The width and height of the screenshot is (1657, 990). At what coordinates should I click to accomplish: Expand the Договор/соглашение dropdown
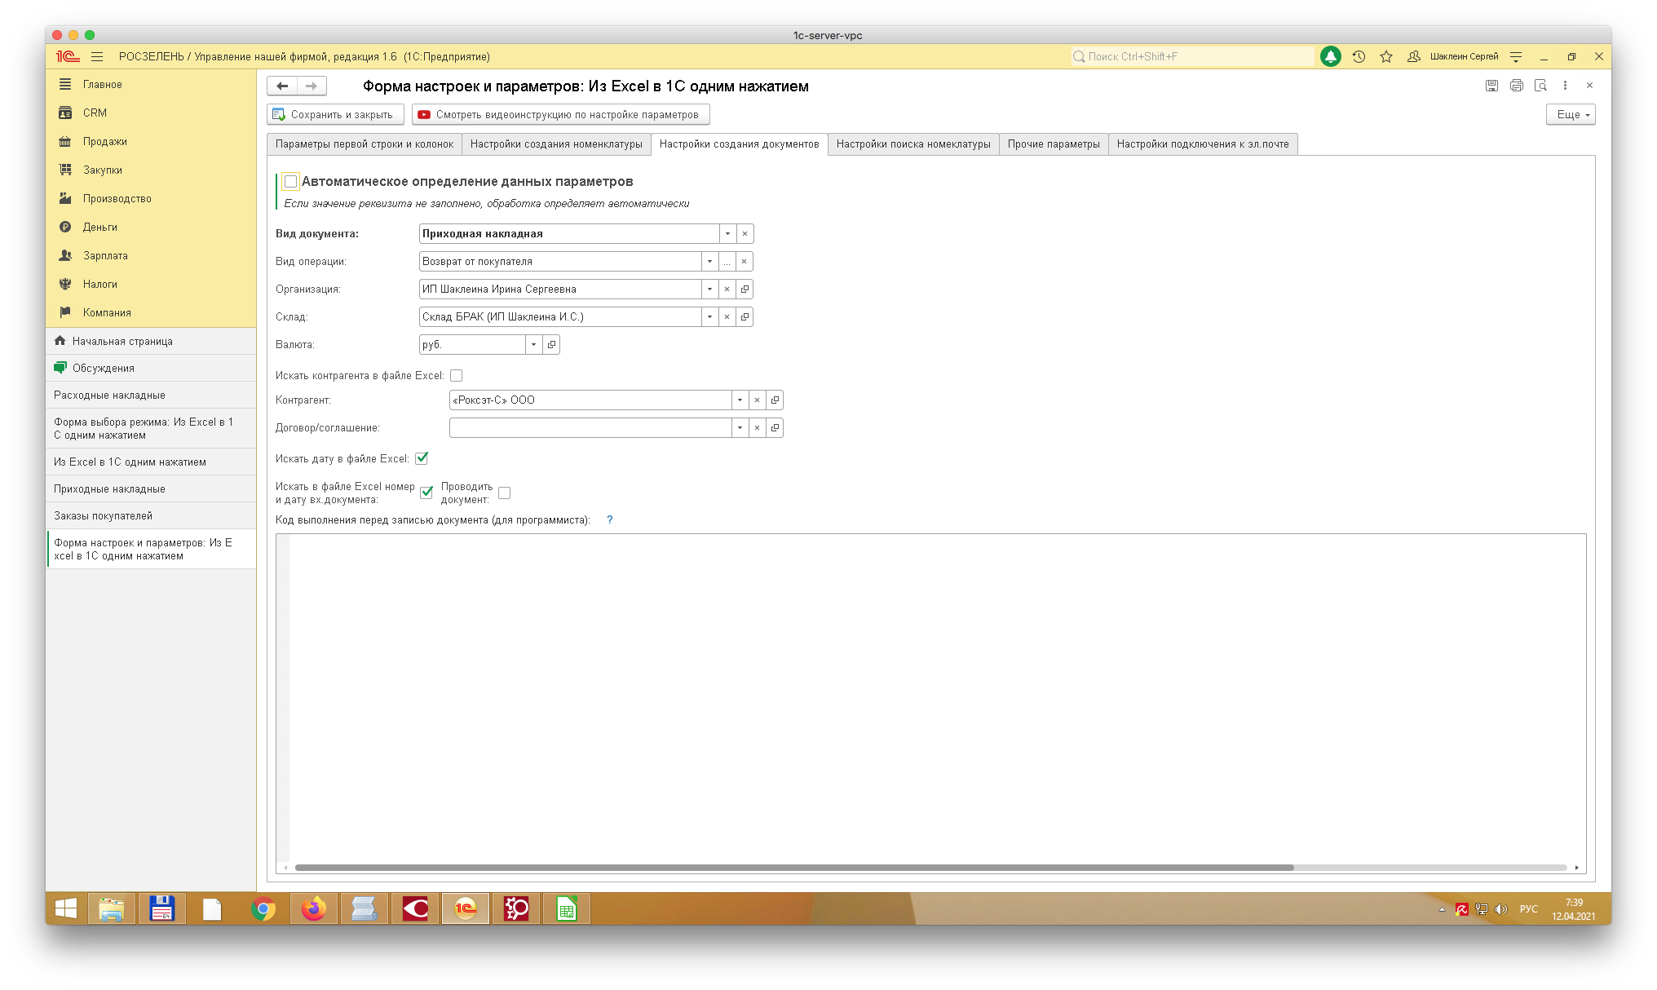pyautogui.click(x=740, y=427)
